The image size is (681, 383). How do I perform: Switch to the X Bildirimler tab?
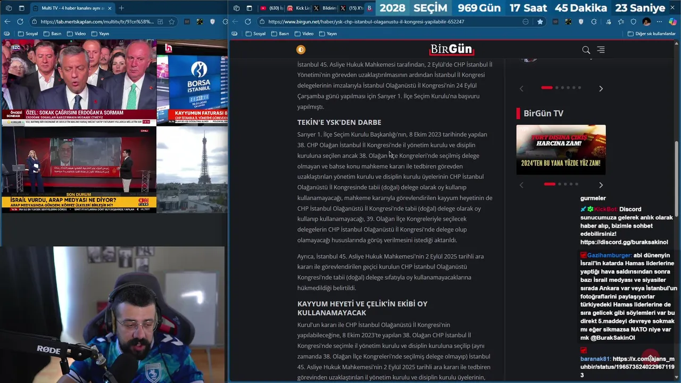click(325, 8)
